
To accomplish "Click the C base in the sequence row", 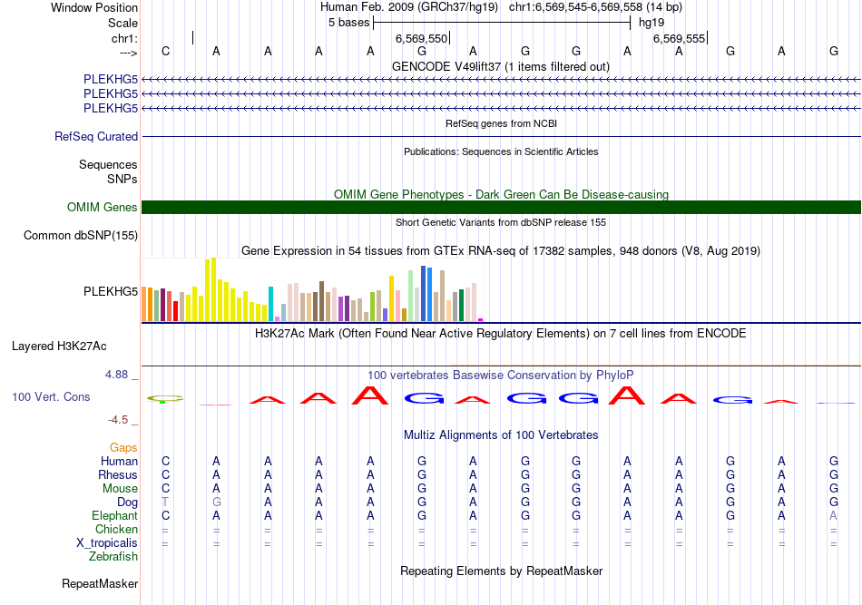I will [x=165, y=51].
